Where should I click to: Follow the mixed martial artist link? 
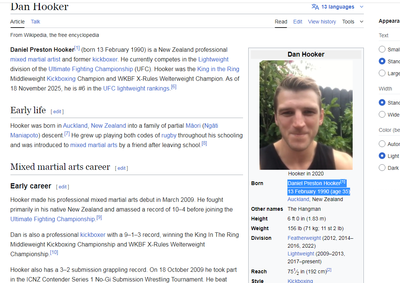35,59
